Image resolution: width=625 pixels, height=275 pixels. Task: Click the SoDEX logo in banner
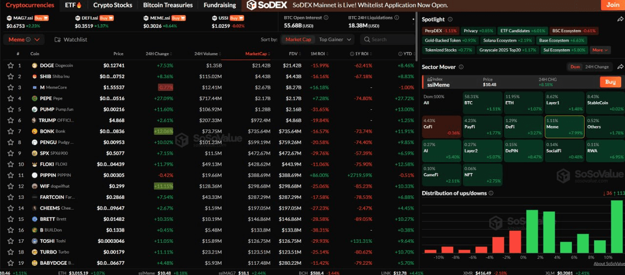tap(267, 5)
